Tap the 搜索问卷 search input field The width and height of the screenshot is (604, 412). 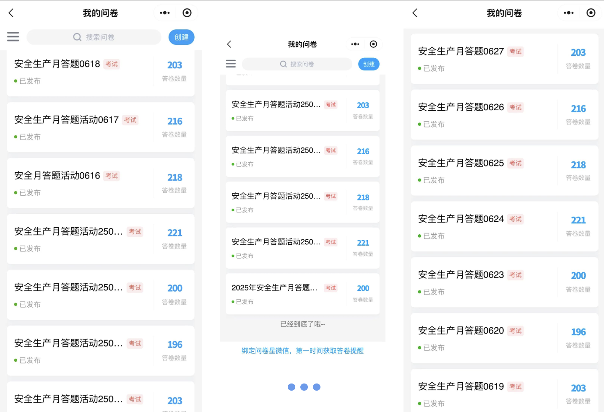point(101,37)
